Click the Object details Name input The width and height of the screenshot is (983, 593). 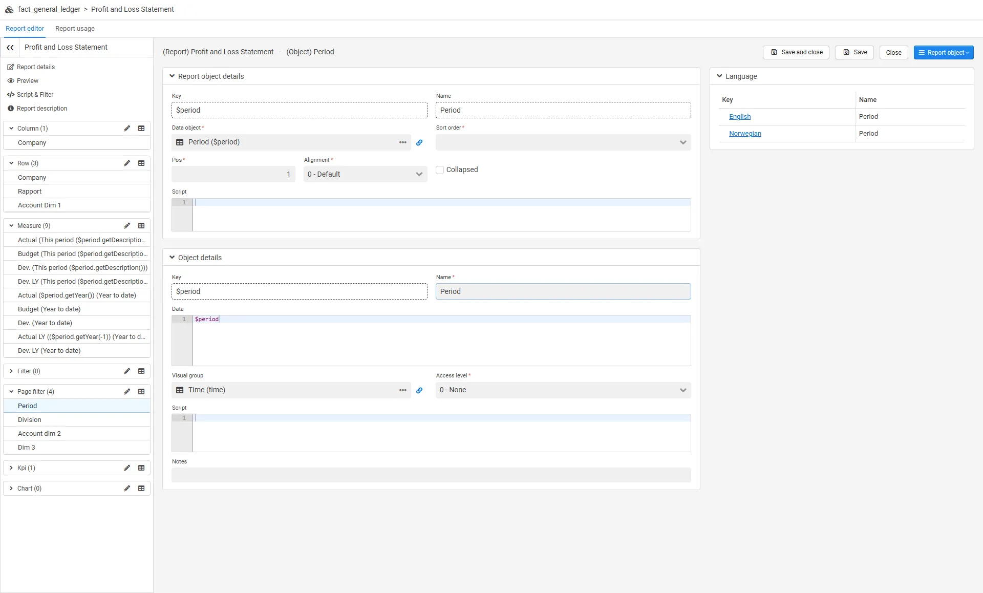(x=563, y=291)
